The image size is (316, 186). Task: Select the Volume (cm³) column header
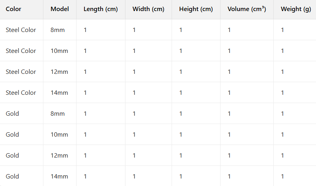tap(247, 9)
